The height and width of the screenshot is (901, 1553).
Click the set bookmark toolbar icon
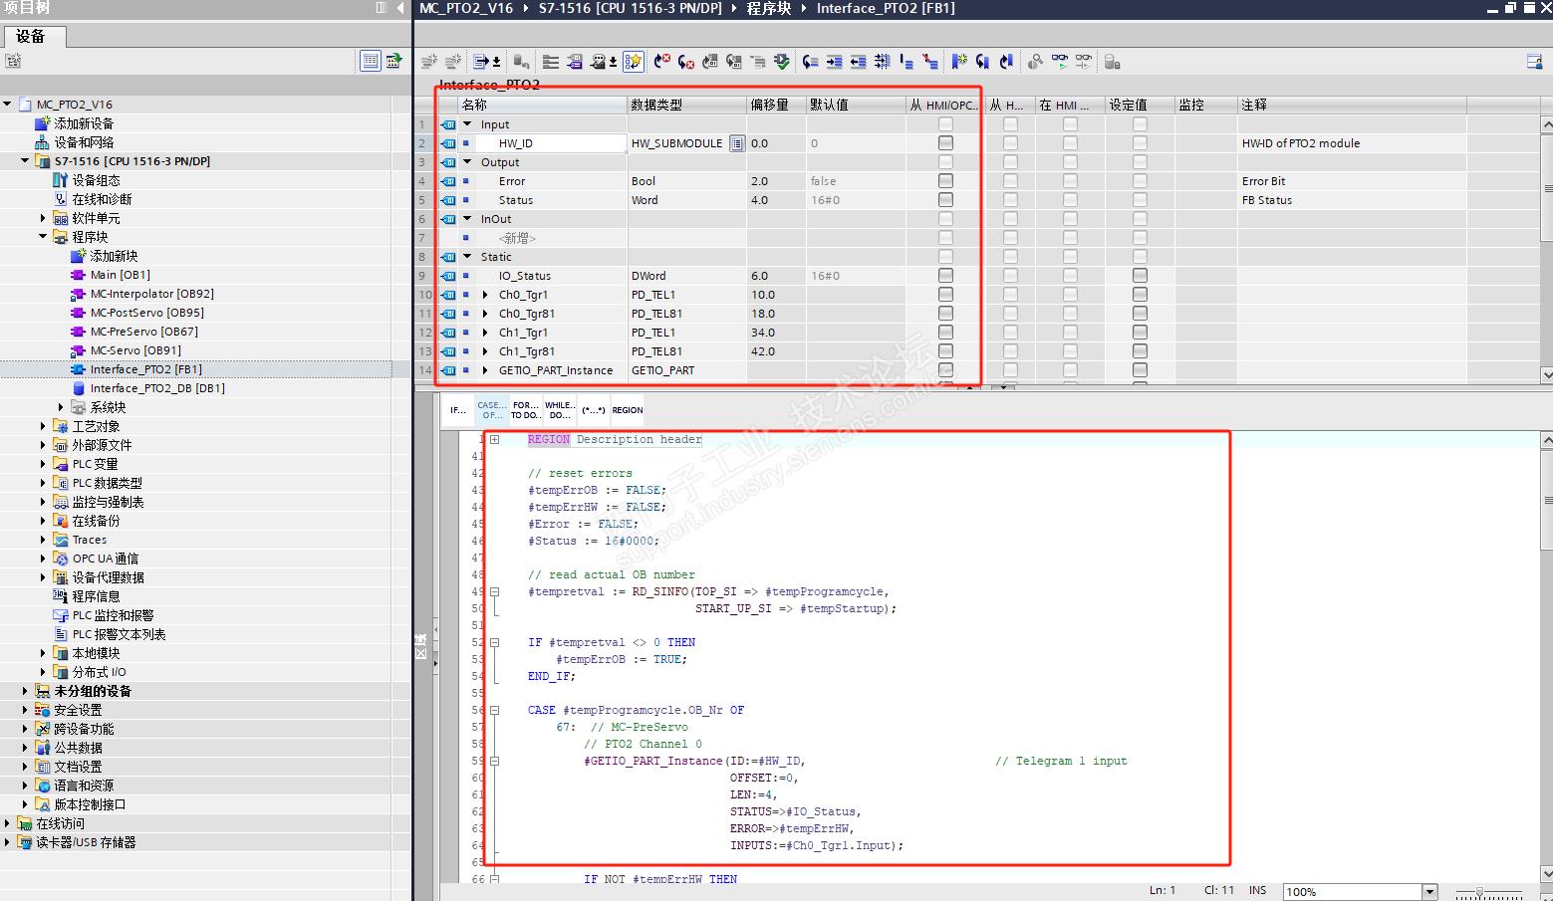(958, 62)
